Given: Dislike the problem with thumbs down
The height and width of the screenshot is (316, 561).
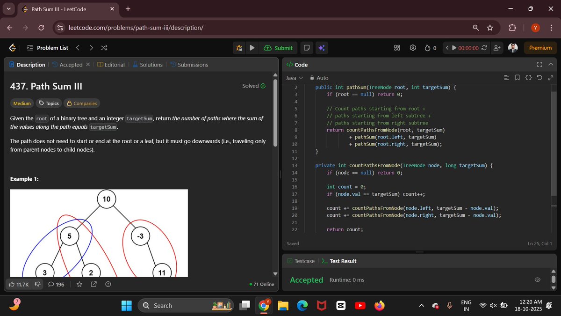Looking at the screenshot, I should 37,284.
